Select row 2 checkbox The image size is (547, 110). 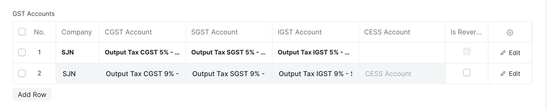point(22,73)
